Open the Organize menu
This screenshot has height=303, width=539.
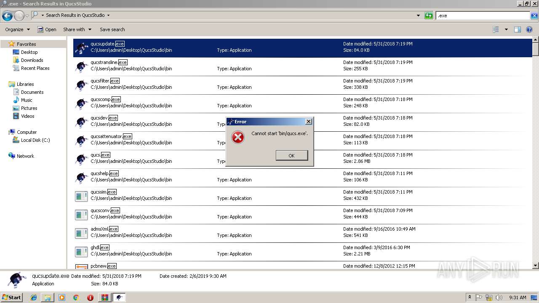[x=17, y=29]
